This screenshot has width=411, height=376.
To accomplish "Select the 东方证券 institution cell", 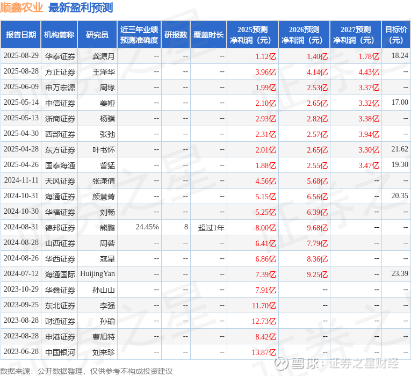I will point(60,150).
